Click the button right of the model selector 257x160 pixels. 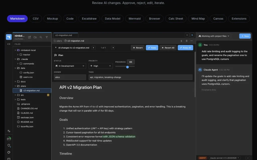(x=248, y=158)
